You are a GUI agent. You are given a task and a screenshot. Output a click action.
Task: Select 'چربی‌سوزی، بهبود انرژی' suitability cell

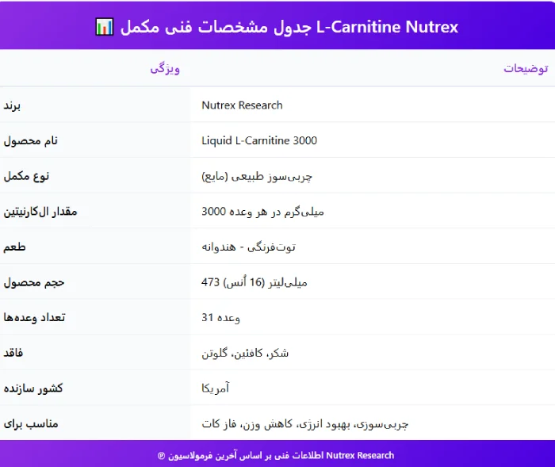click(x=304, y=424)
